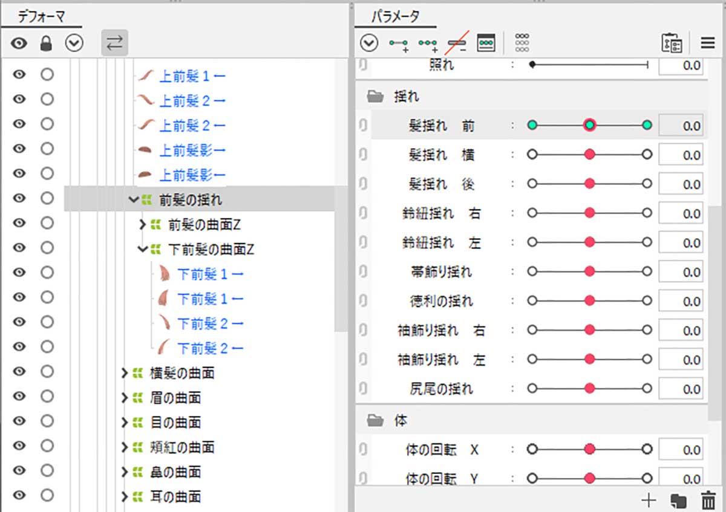Click the value field of 鈴紐揺れ 左

pyautogui.click(x=681, y=242)
